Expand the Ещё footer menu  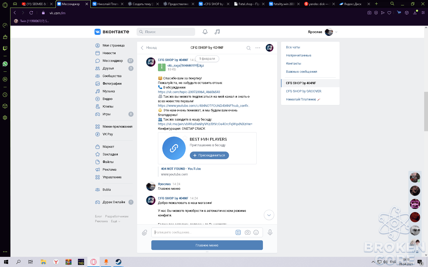(116, 221)
